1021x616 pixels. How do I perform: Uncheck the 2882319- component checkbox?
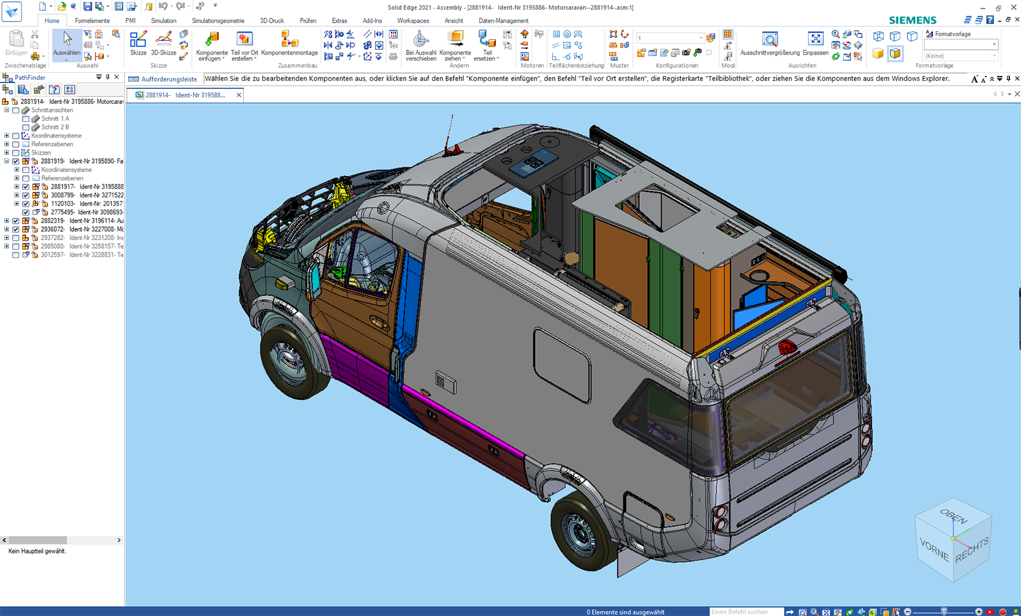[16, 221]
